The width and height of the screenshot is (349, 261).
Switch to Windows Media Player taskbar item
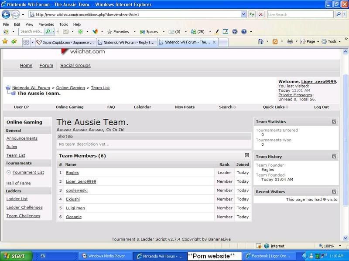point(105,256)
